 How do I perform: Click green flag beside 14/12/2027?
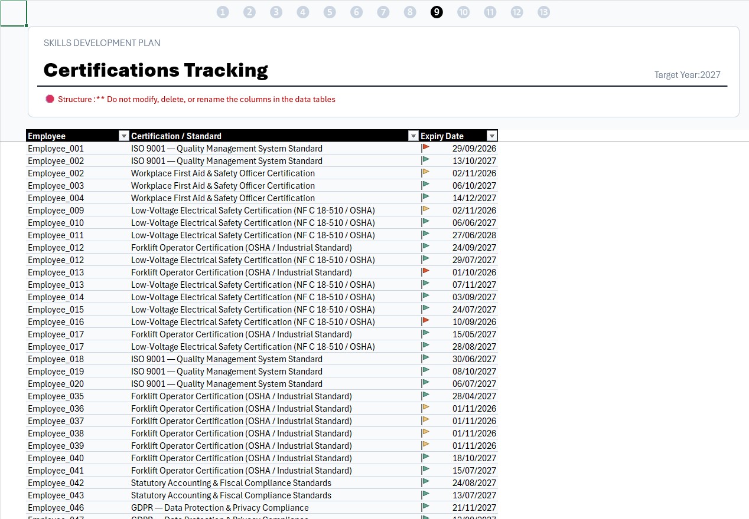[425, 198]
